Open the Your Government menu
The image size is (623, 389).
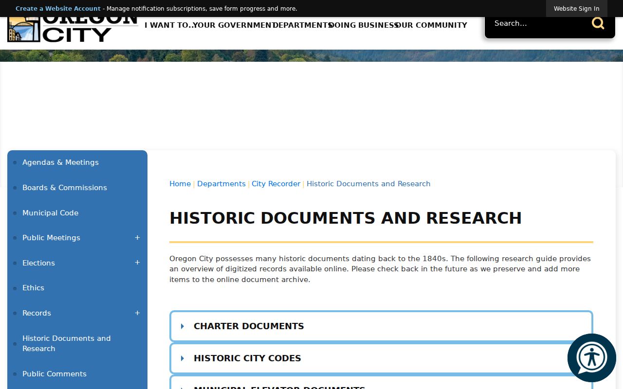click(x=233, y=25)
